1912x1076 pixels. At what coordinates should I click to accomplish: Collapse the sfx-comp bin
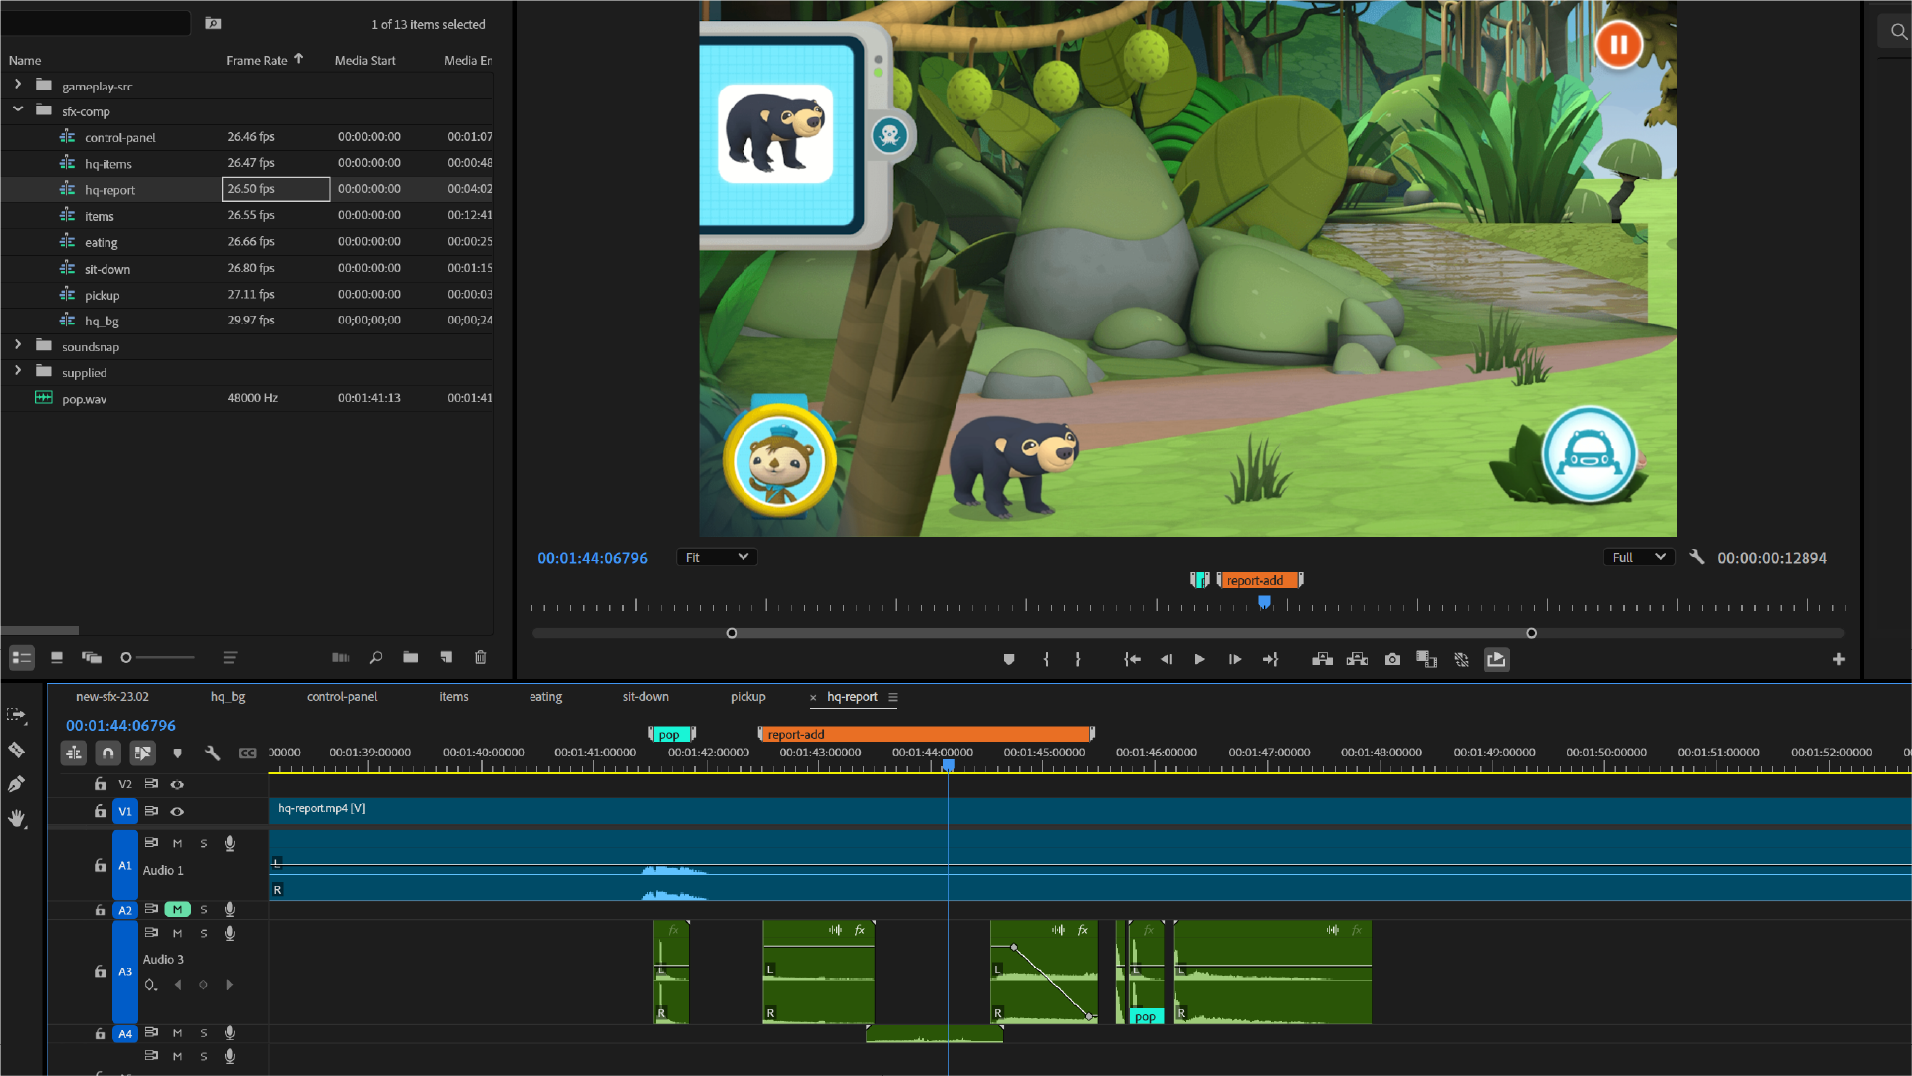pyautogui.click(x=18, y=110)
